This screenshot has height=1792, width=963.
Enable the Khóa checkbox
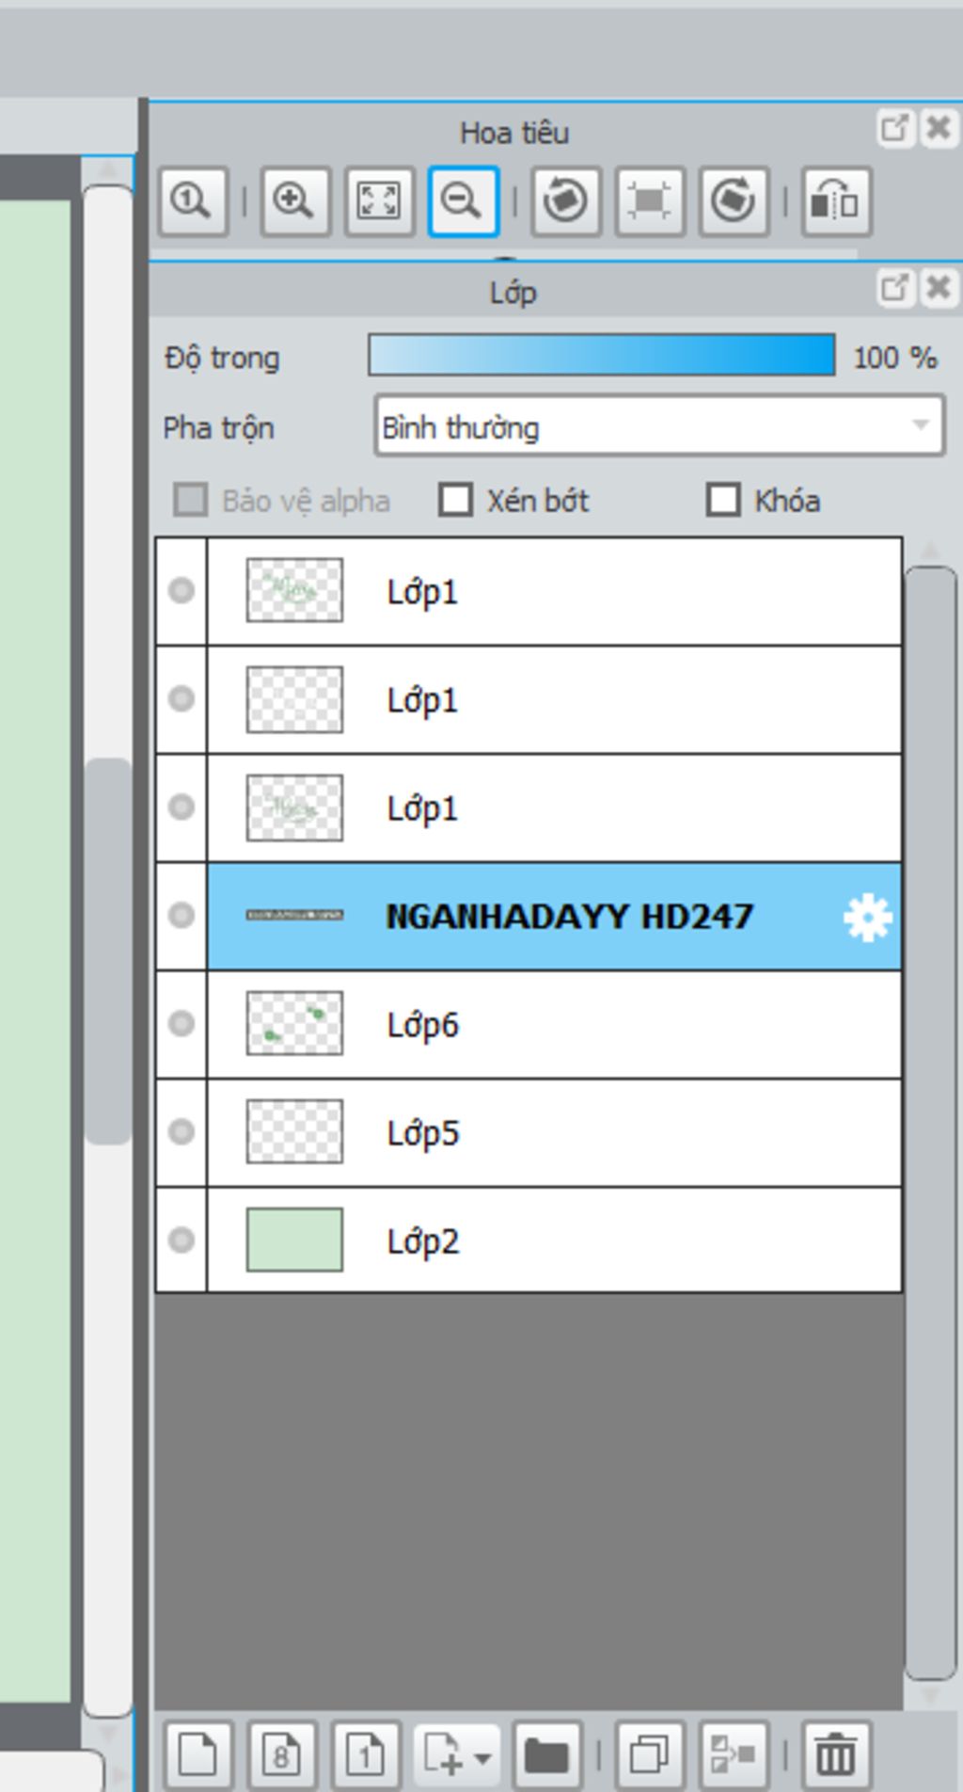[x=723, y=500]
